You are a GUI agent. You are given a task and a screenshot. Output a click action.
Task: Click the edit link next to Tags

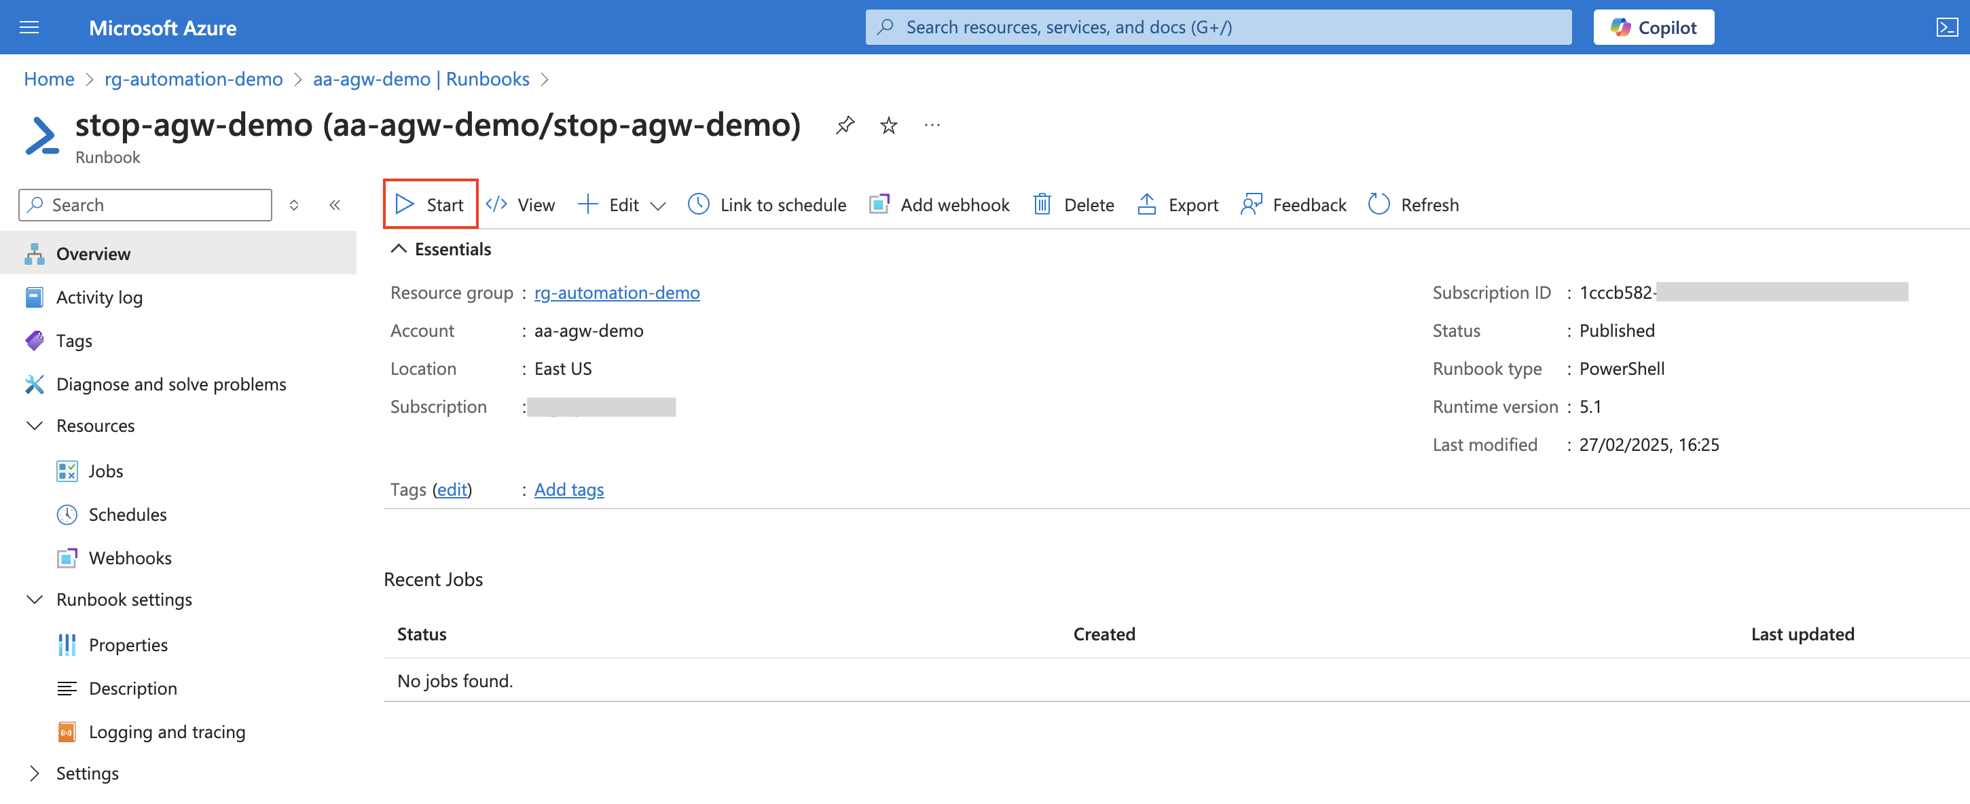coord(452,490)
